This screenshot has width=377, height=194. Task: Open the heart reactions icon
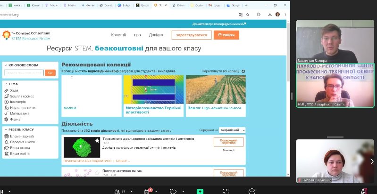click(x=173, y=191)
